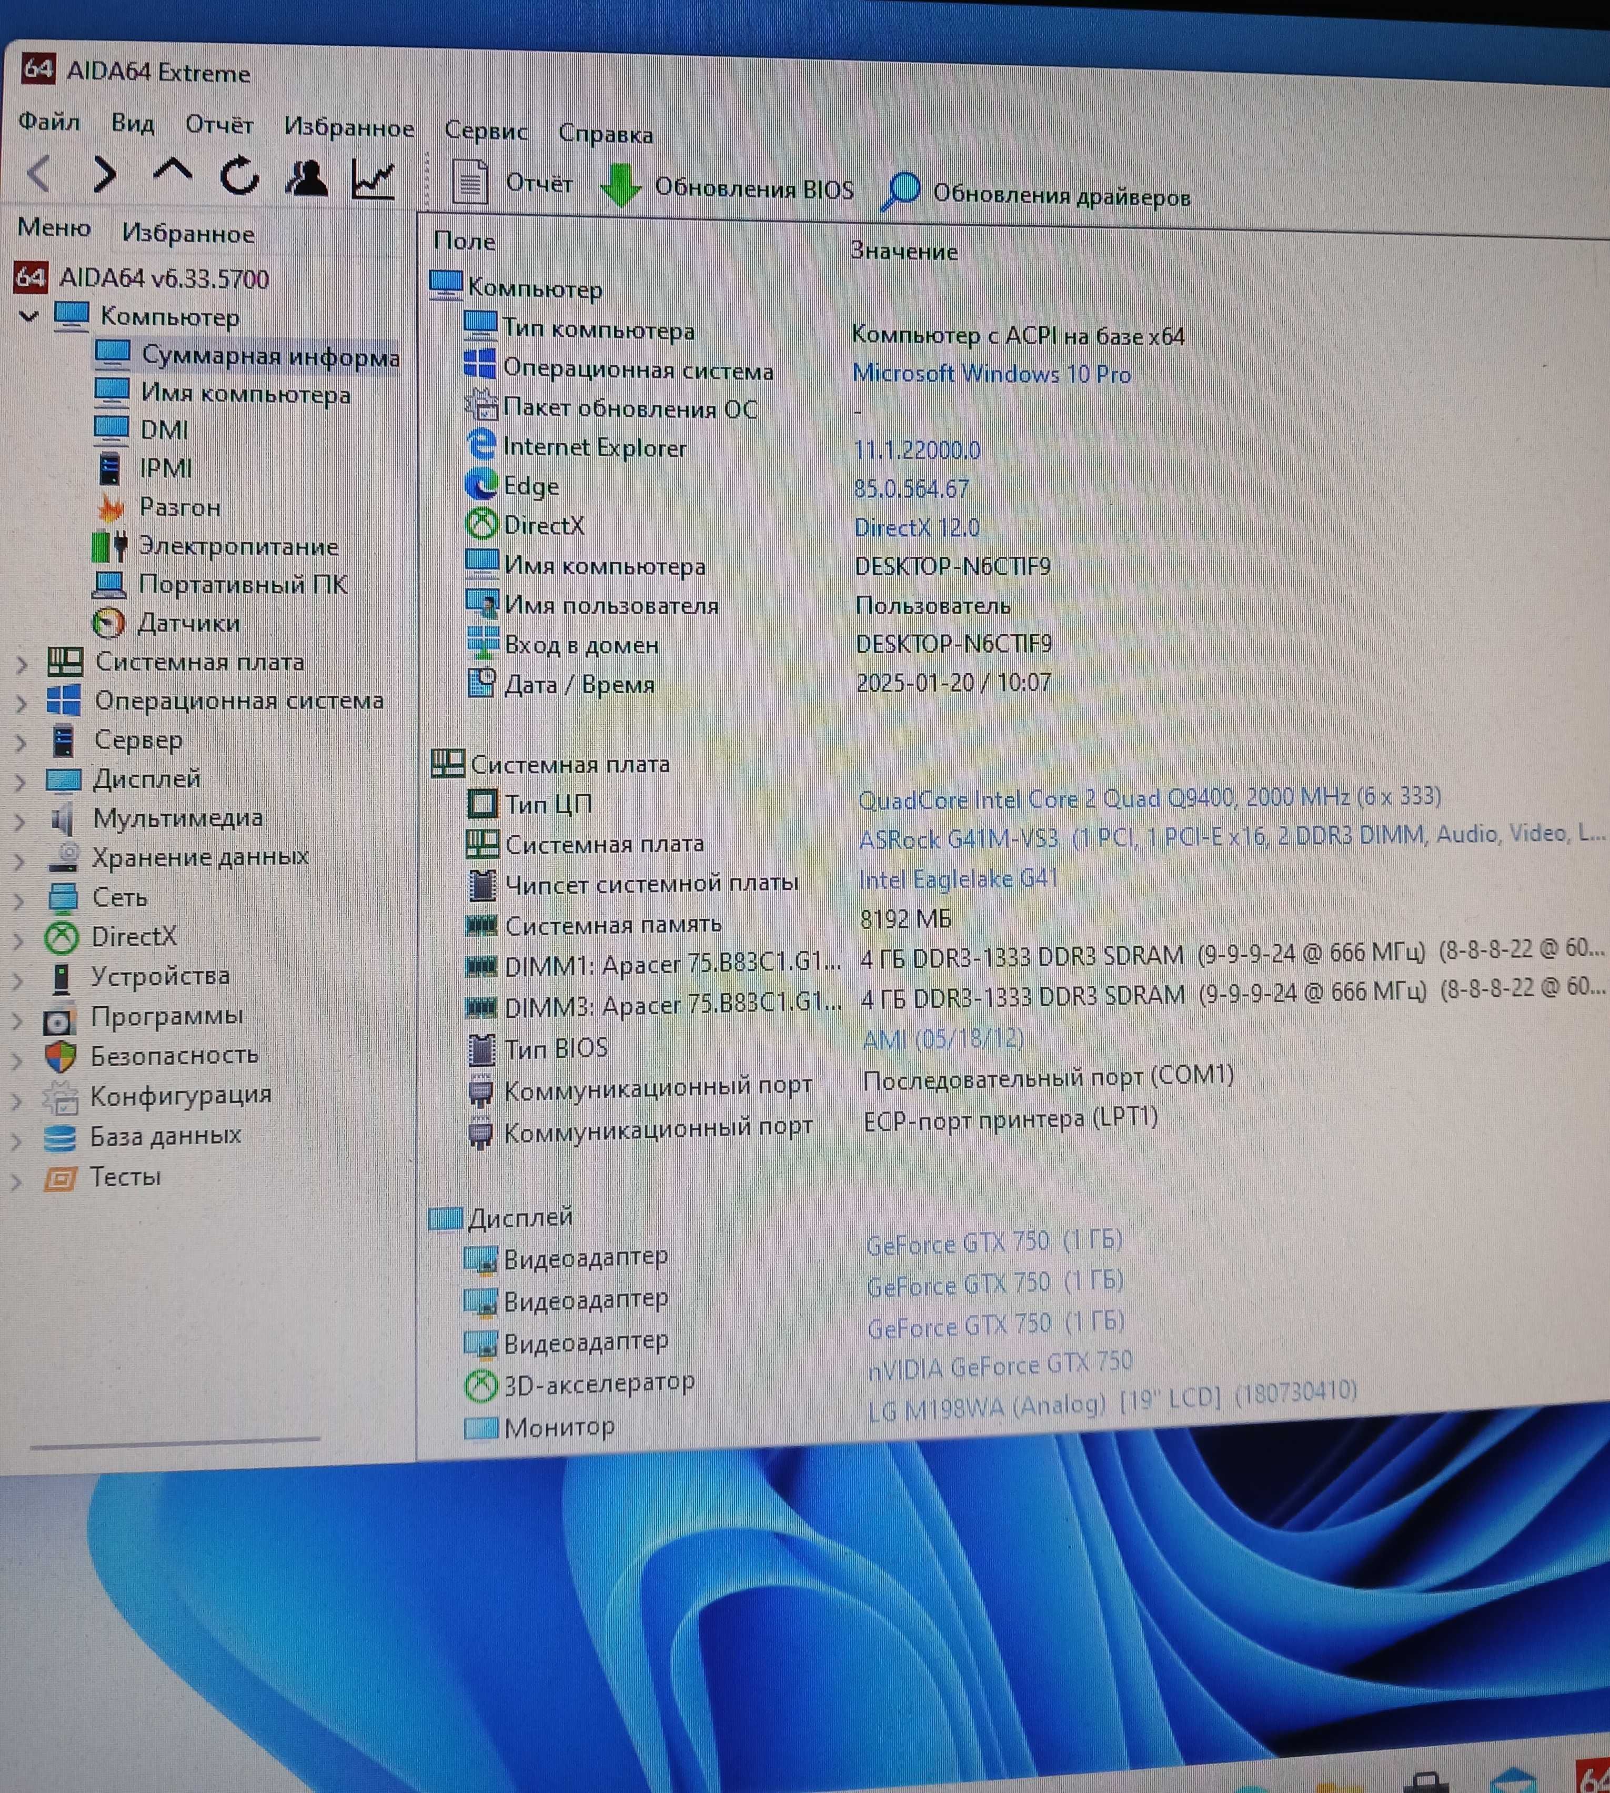1610x1793 pixels.
Task: Open user Favorites toolbar icon
Action: click(x=306, y=178)
